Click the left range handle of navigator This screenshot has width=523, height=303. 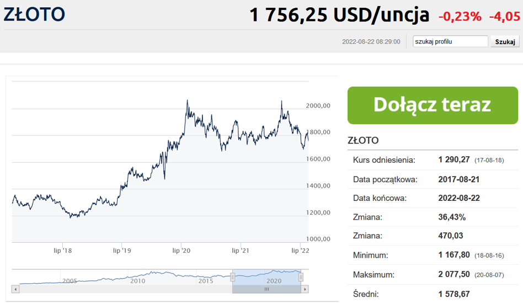[x=232, y=277]
